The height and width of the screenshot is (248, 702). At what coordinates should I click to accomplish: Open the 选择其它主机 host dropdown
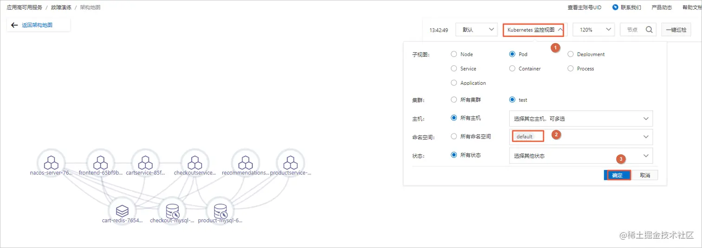581,118
